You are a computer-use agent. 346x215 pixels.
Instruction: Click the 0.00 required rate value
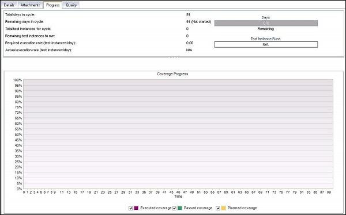point(190,43)
